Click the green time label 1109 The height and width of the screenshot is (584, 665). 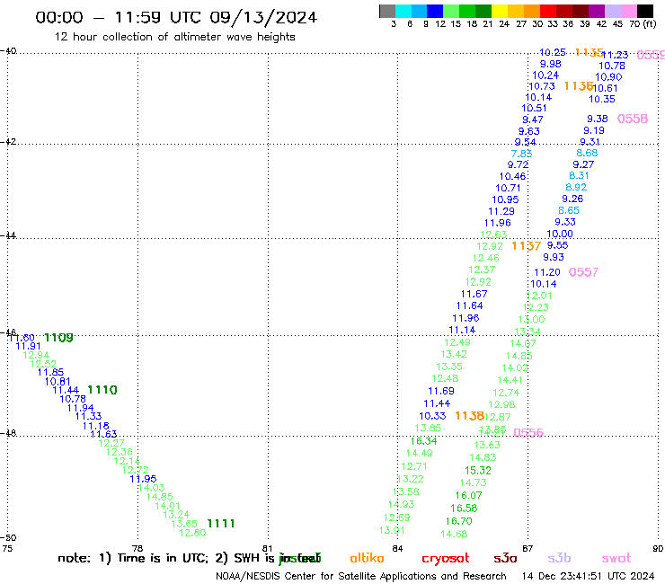pos(58,338)
